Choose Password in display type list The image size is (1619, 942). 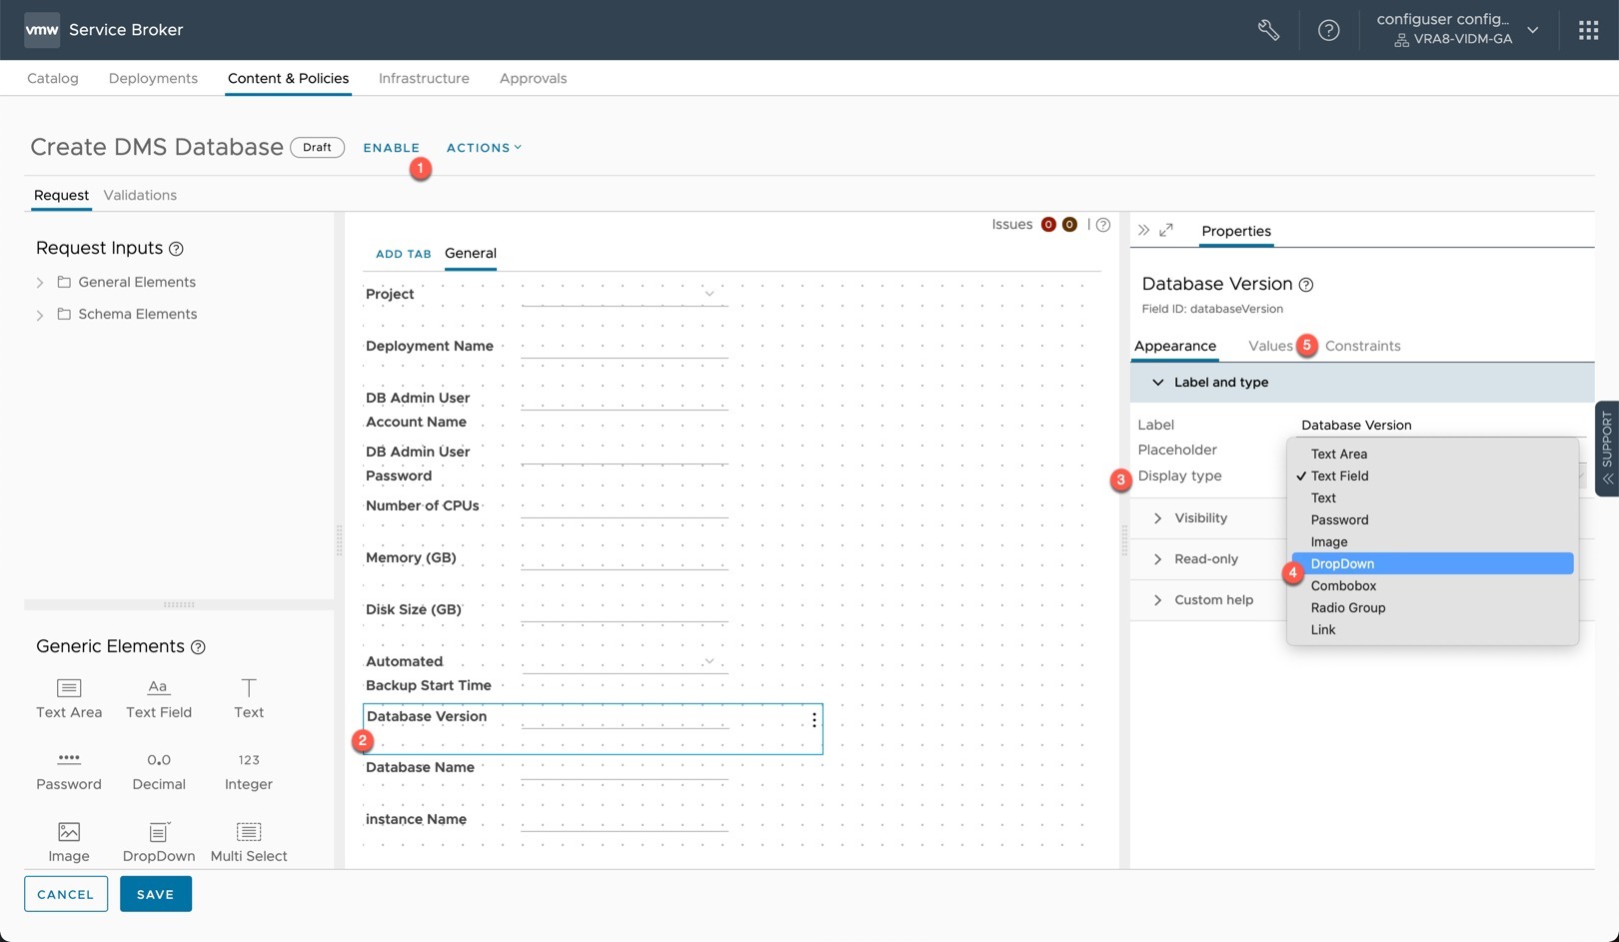click(x=1432, y=519)
